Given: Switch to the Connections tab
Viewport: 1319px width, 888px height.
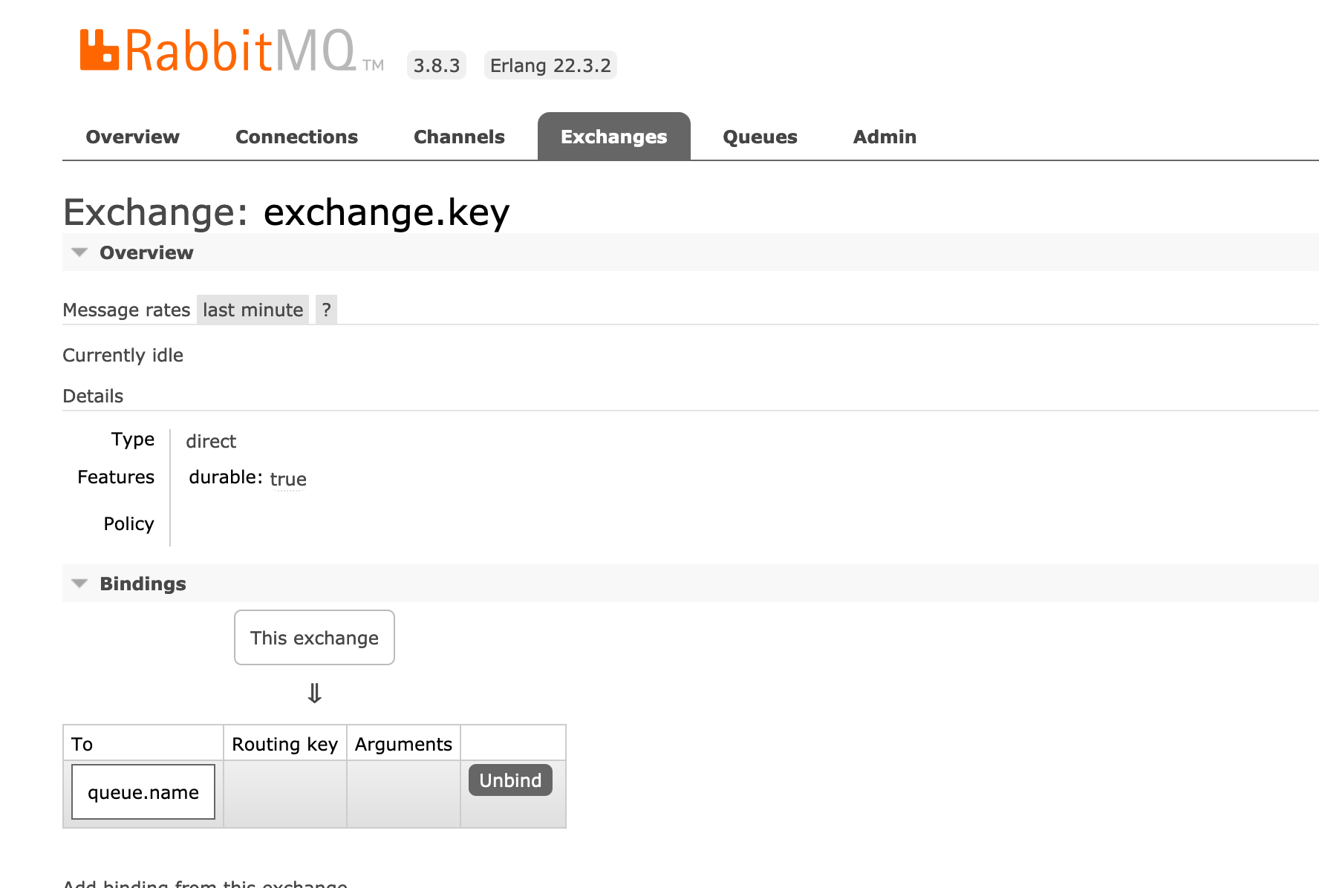Looking at the screenshot, I should pos(296,136).
